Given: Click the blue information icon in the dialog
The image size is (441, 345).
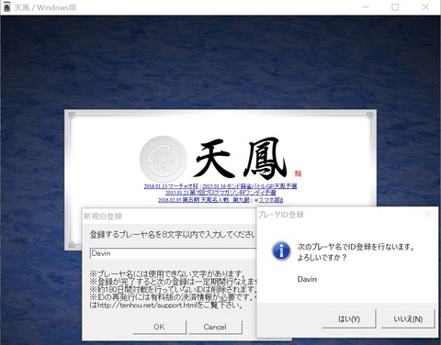Looking at the screenshot, I should tap(281, 250).
